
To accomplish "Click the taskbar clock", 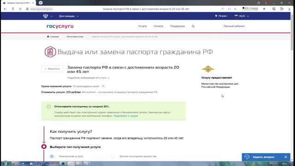I will click(284, 164).
